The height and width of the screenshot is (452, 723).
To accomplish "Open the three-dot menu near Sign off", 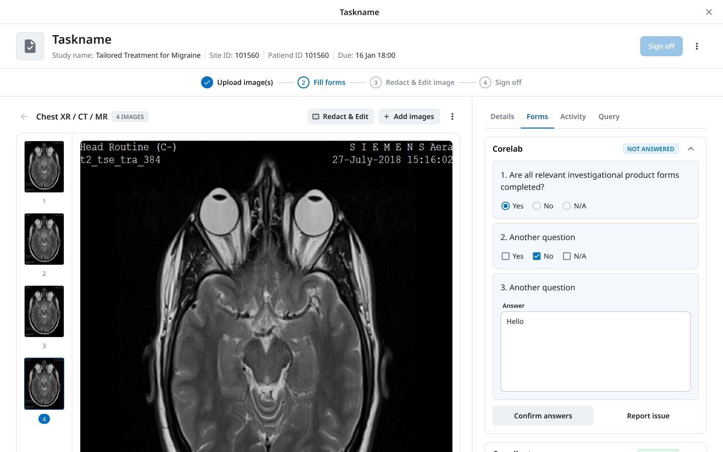I will coord(697,46).
